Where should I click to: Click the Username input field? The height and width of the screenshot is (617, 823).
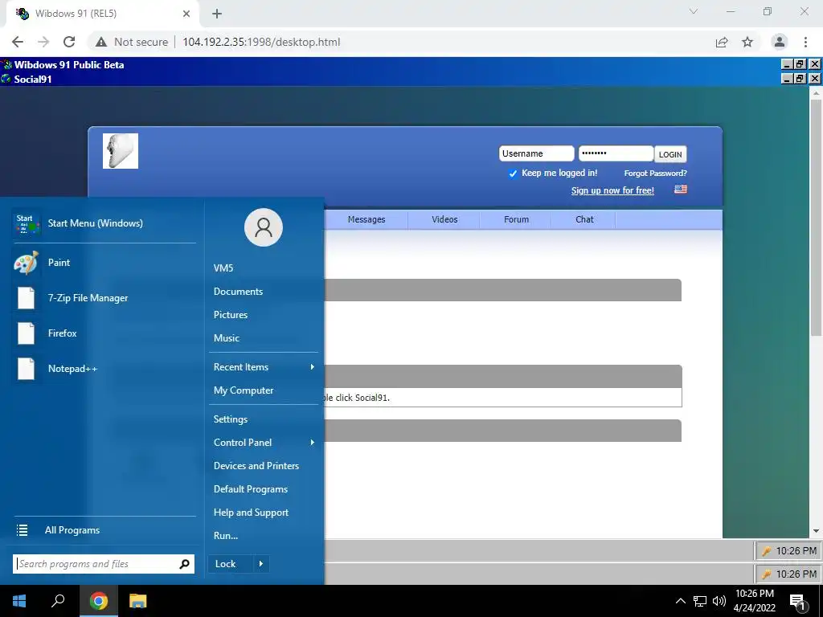[x=536, y=153]
